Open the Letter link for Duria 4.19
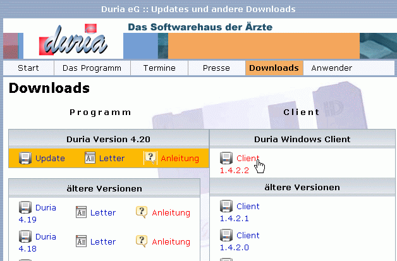The width and height of the screenshot is (397, 261). coord(103,212)
